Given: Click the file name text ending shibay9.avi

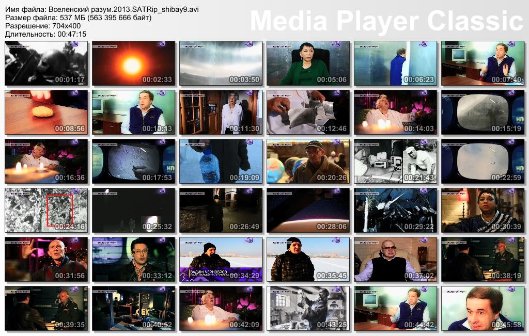Looking at the screenshot, I should click(x=102, y=10).
